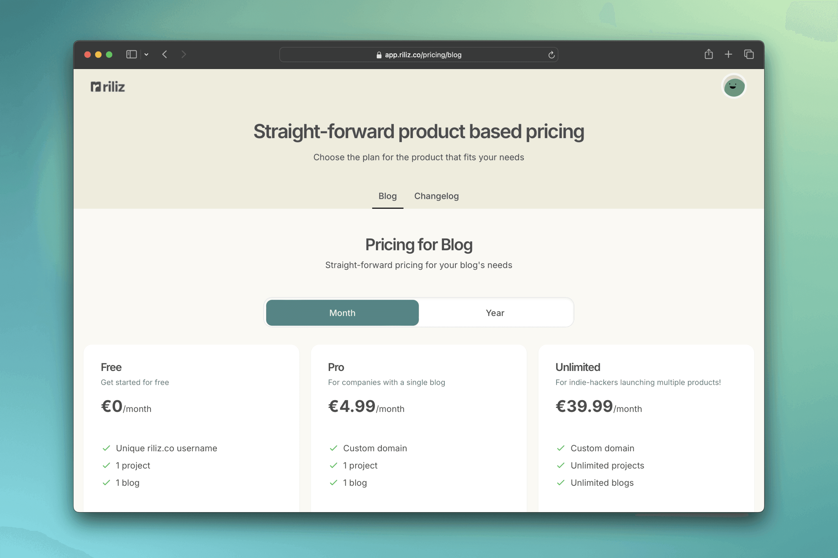Toggle to Year billing period
Image resolution: width=838 pixels, height=558 pixels.
tap(495, 312)
